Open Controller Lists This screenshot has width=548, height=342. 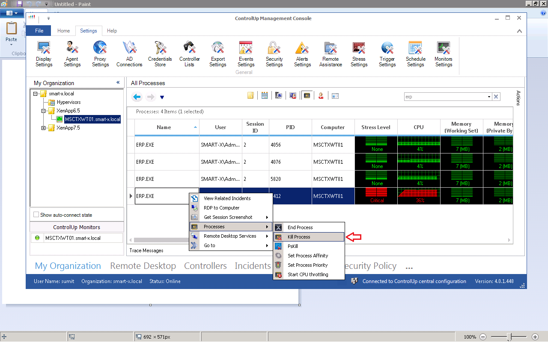pos(189,54)
